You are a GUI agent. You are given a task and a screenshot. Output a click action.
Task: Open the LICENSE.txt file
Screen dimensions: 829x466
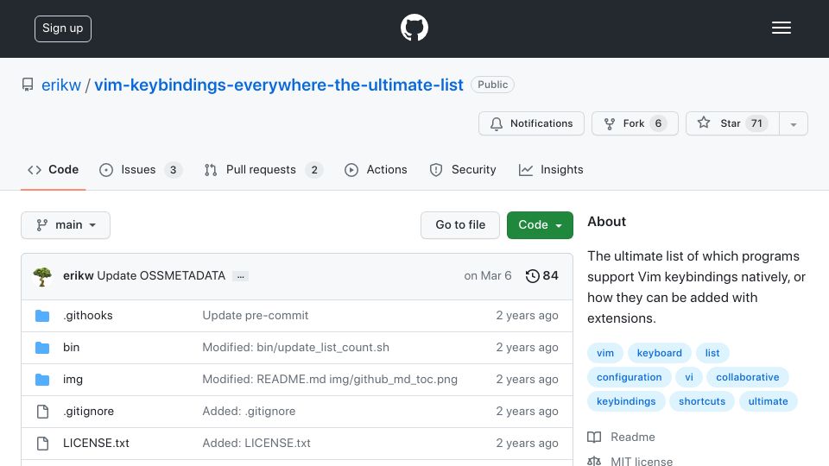point(96,443)
